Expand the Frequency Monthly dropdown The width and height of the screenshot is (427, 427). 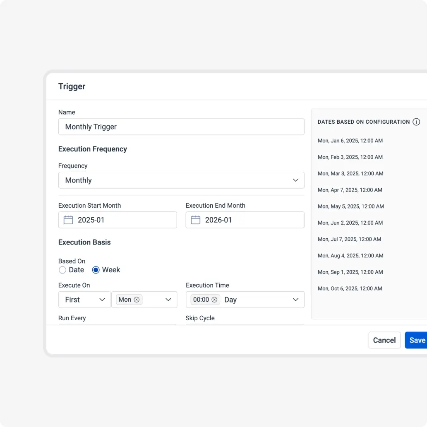coord(295,180)
